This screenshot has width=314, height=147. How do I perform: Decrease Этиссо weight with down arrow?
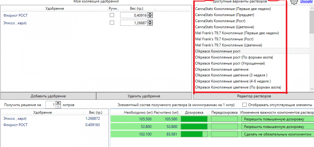click(151, 24)
